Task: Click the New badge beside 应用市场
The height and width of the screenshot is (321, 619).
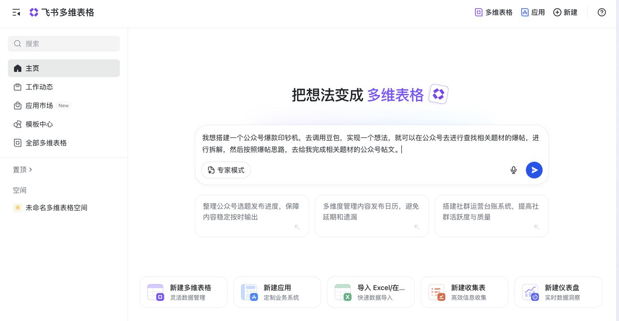Action: coord(64,105)
